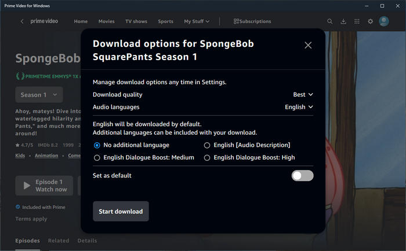Choose English Dialogue Boost: High option

click(207, 157)
